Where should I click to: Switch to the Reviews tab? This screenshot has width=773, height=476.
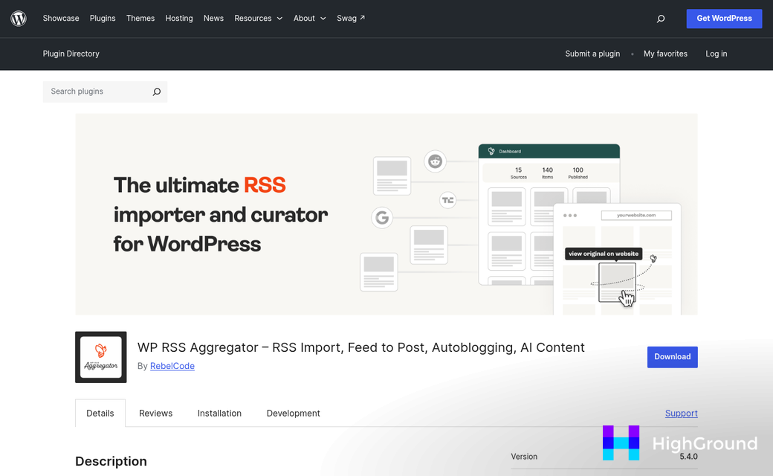[156, 414]
